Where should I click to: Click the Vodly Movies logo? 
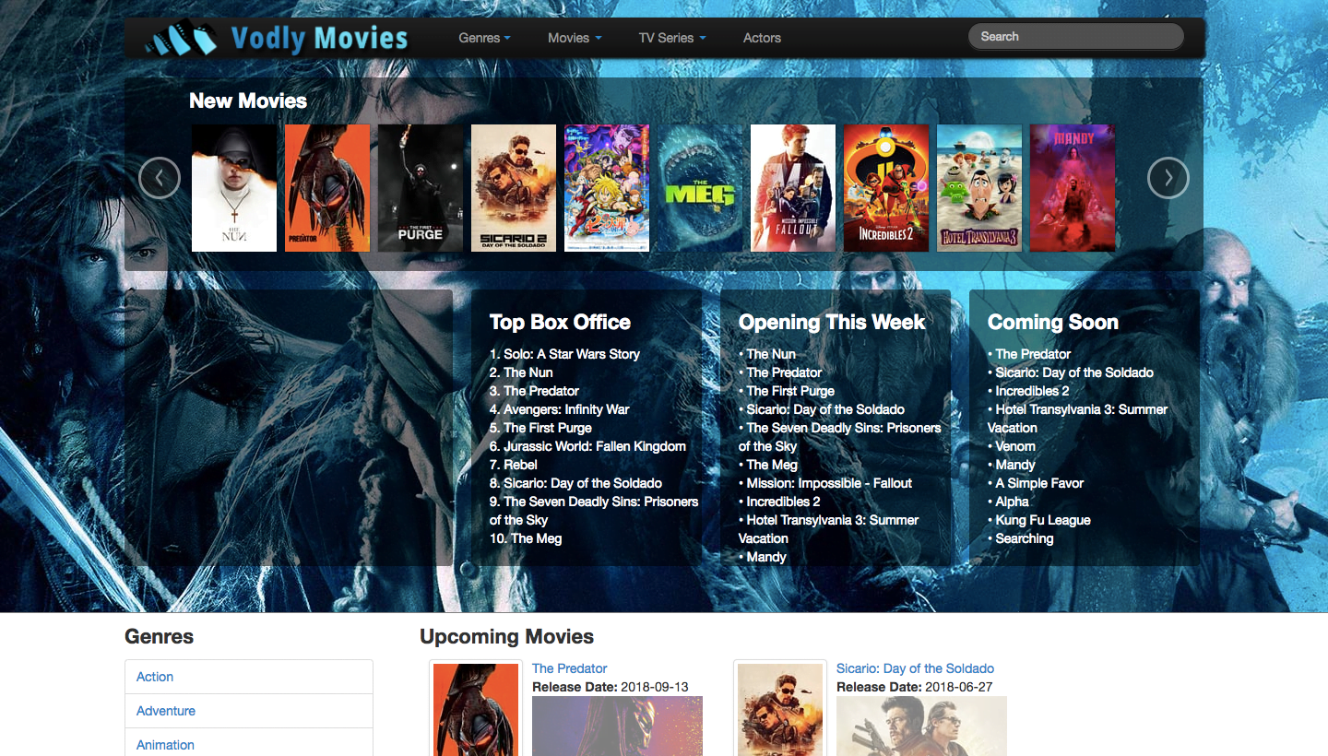pyautogui.click(x=277, y=38)
